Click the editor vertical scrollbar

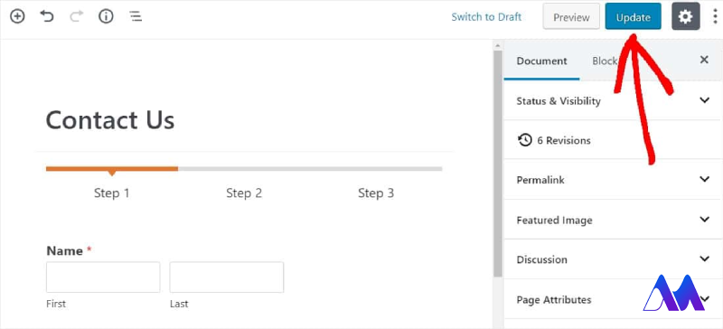(x=498, y=164)
